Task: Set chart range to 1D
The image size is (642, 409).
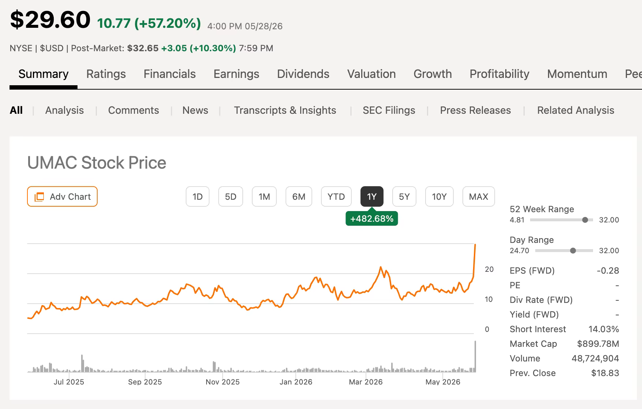Action: 197,196
